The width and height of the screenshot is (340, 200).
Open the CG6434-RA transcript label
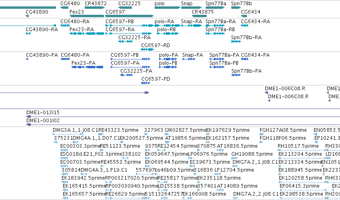[x=255, y=21]
